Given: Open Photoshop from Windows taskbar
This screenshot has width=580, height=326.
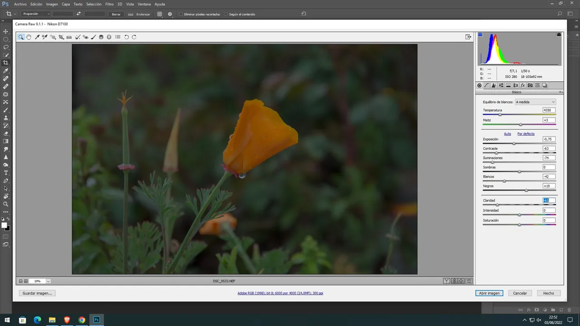Looking at the screenshot, I should tap(97, 320).
